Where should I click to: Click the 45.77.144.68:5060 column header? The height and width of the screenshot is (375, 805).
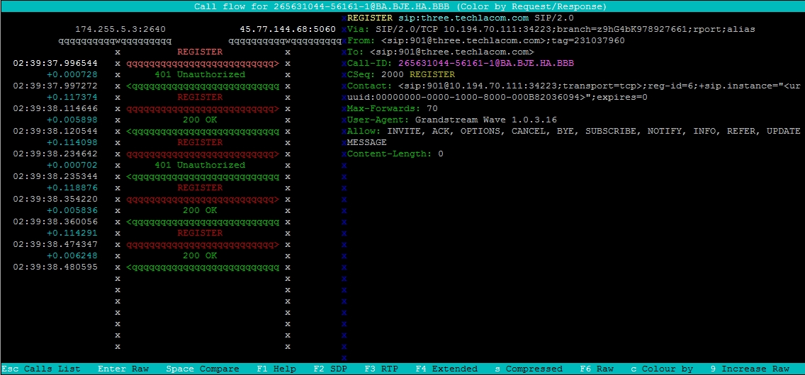(288, 29)
